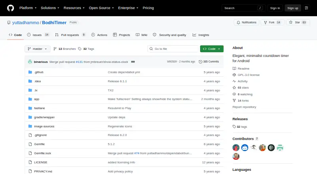Open the Enterprise dropdown

(x=128, y=8)
